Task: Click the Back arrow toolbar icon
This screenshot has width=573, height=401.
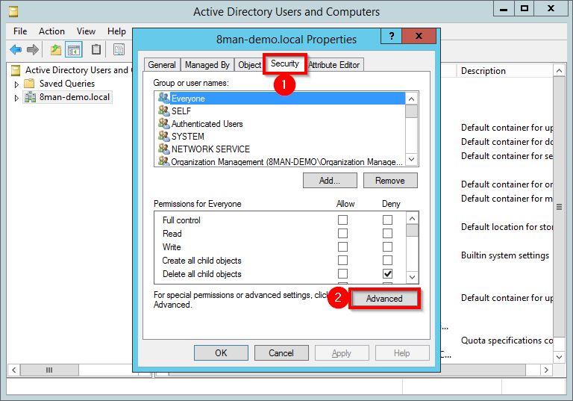Action: (x=16, y=49)
